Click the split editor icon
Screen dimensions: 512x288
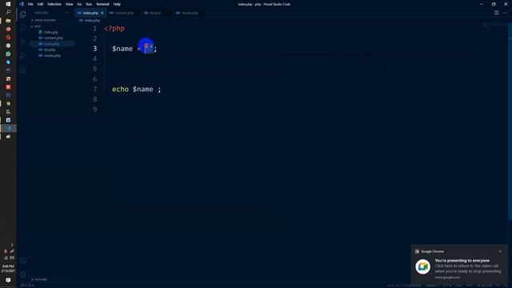[x=496, y=13]
